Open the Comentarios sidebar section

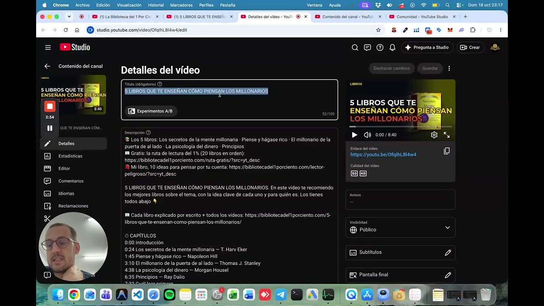pyautogui.click(x=74, y=181)
